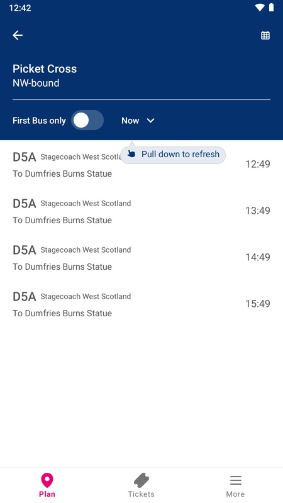Open the D5A departure at 12:49
This screenshot has width=283, height=503.
click(141, 164)
